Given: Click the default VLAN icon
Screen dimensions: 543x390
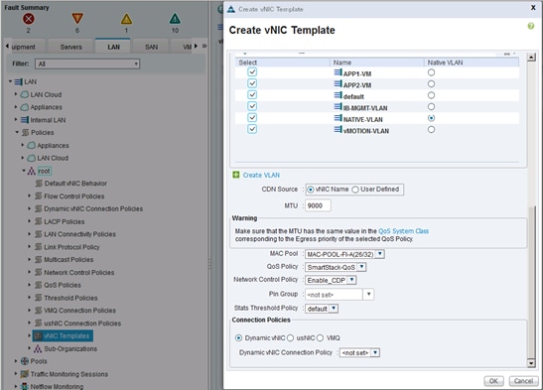Looking at the screenshot, I should point(338,95).
